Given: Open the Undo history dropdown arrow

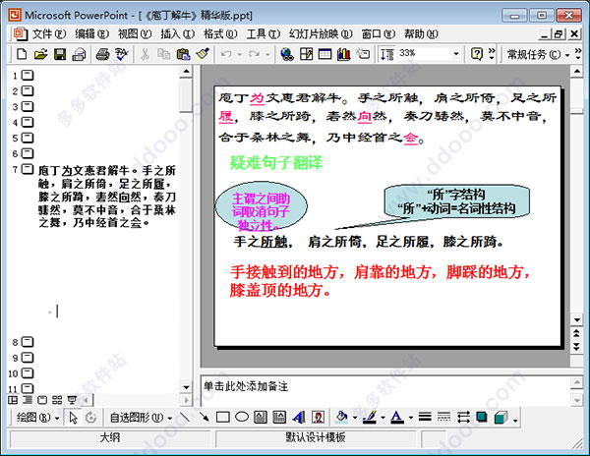Looking at the screenshot, I should point(240,54).
